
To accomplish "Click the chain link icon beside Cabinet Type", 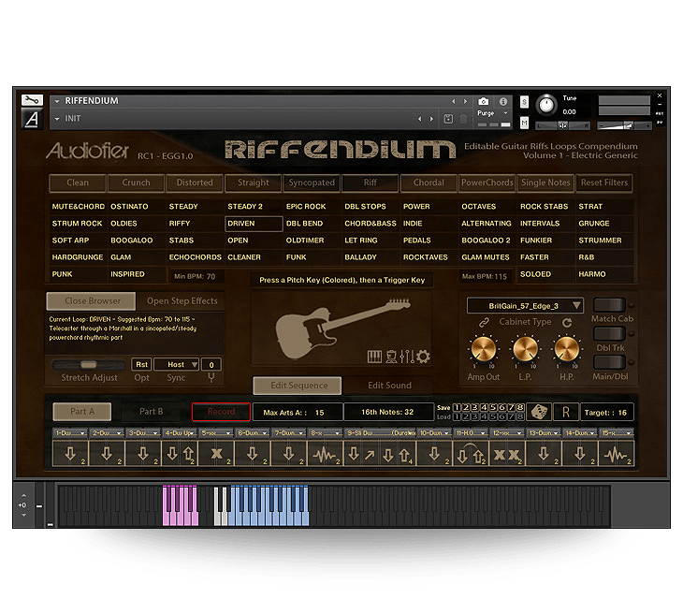I will 484,322.
